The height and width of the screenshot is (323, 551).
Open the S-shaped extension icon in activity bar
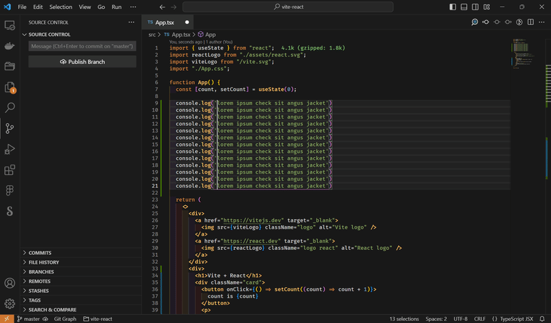pyautogui.click(x=10, y=211)
